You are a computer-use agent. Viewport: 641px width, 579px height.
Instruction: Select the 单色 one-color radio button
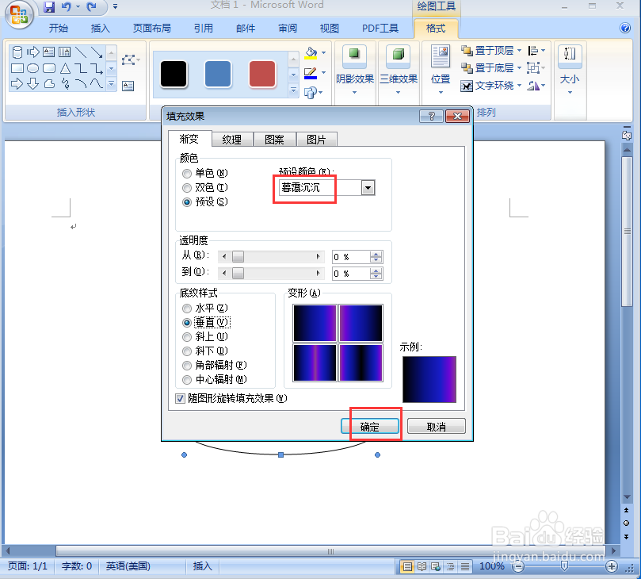click(187, 174)
